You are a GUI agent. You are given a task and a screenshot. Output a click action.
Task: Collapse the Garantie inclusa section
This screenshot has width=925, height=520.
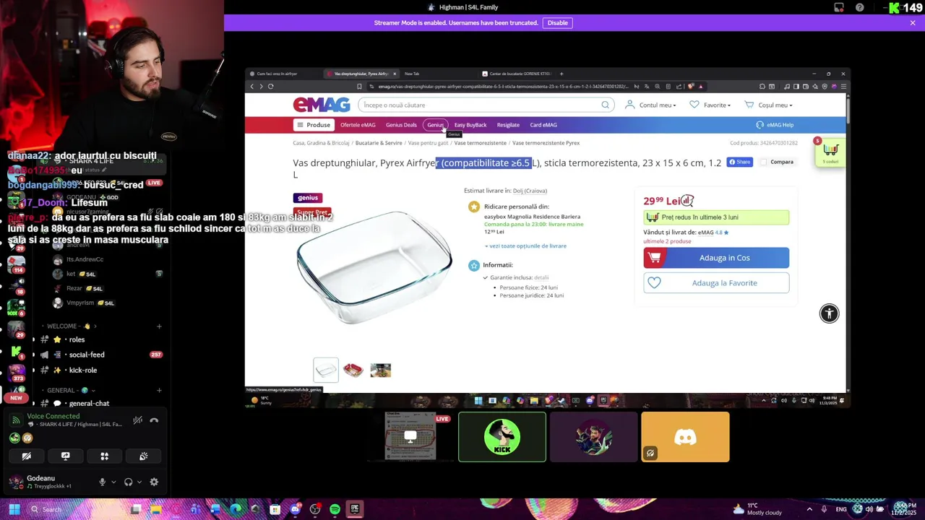[486, 277]
